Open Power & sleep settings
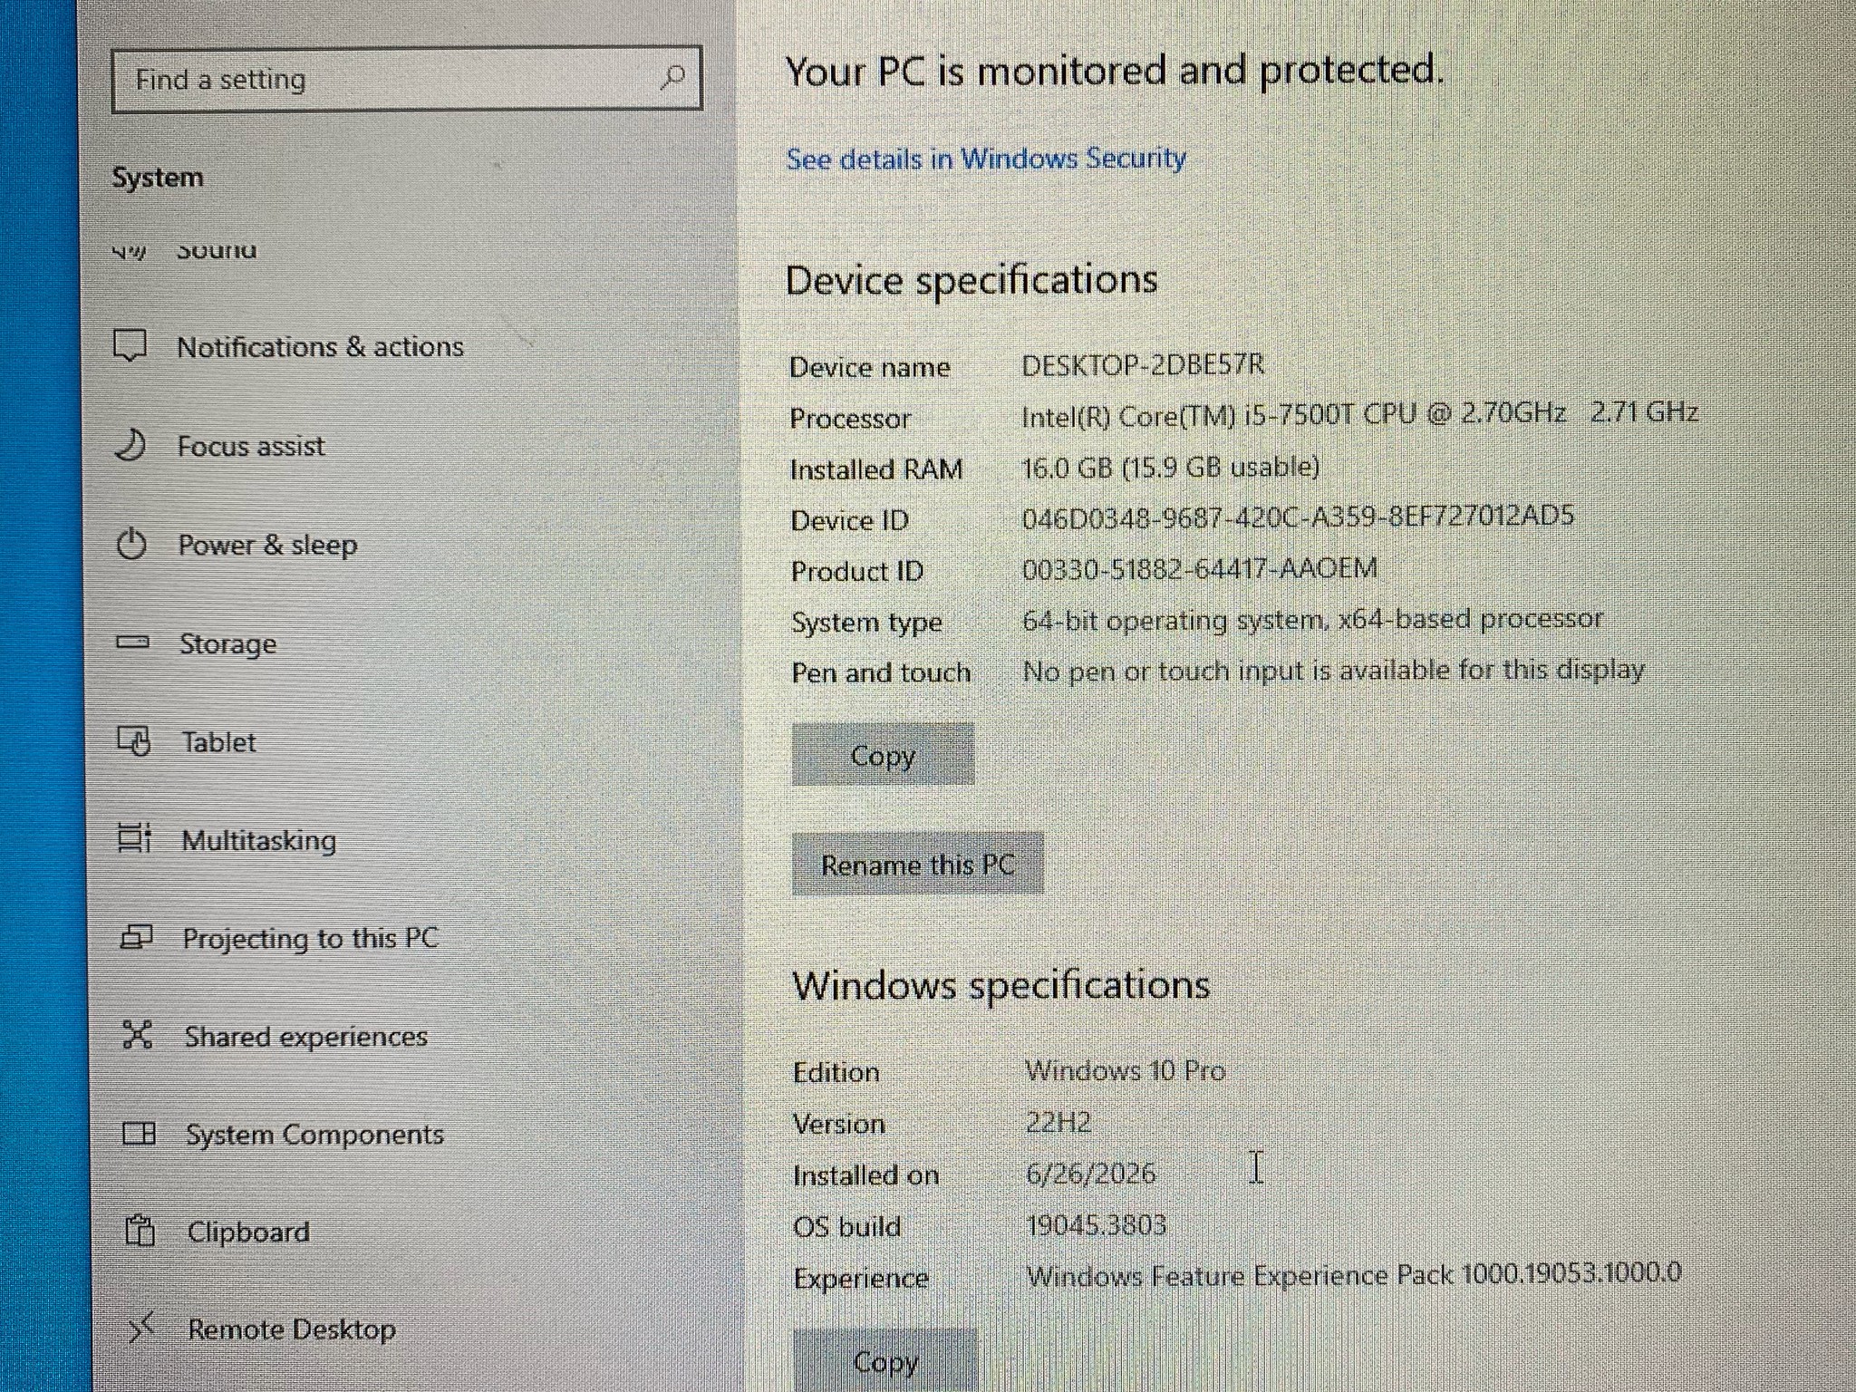 (267, 545)
